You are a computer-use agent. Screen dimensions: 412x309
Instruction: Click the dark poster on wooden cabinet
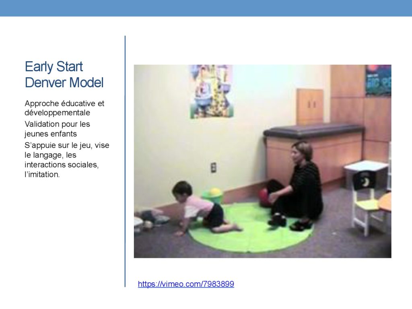click(378, 80)
